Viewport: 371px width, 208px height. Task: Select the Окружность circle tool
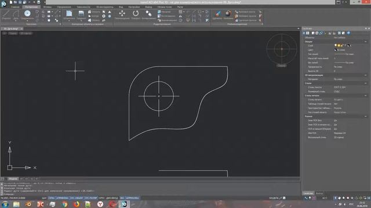27,14
